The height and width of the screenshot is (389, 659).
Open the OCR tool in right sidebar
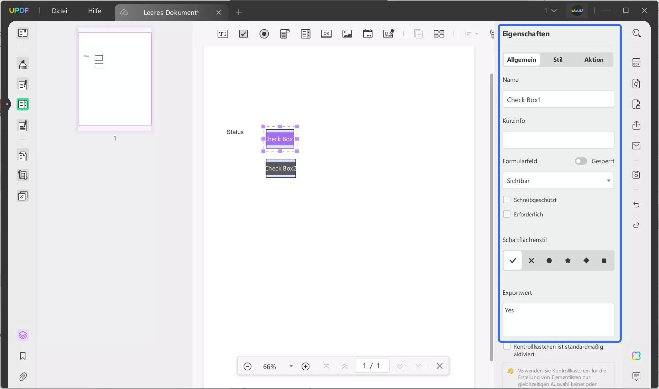[636, 63]
